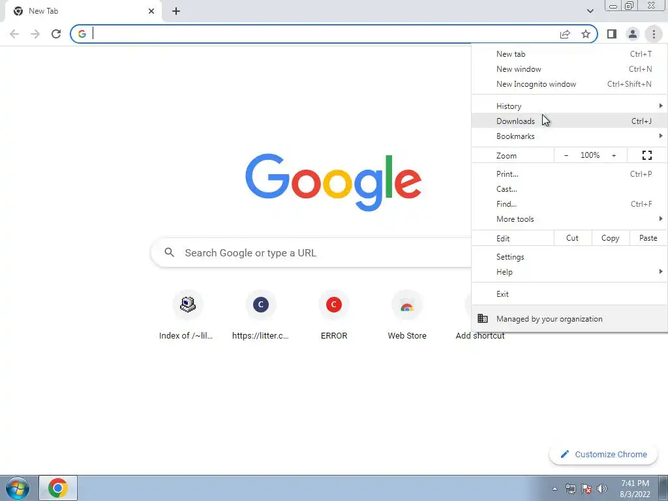Open the profile avatar icon
Viewport: 668px width, 501px height.
(x=633, y=34)
